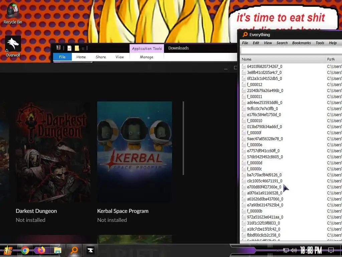Screen dimensions: 342x257
Task: Click Explorer window system icon
Action: (x=58, y=48)
